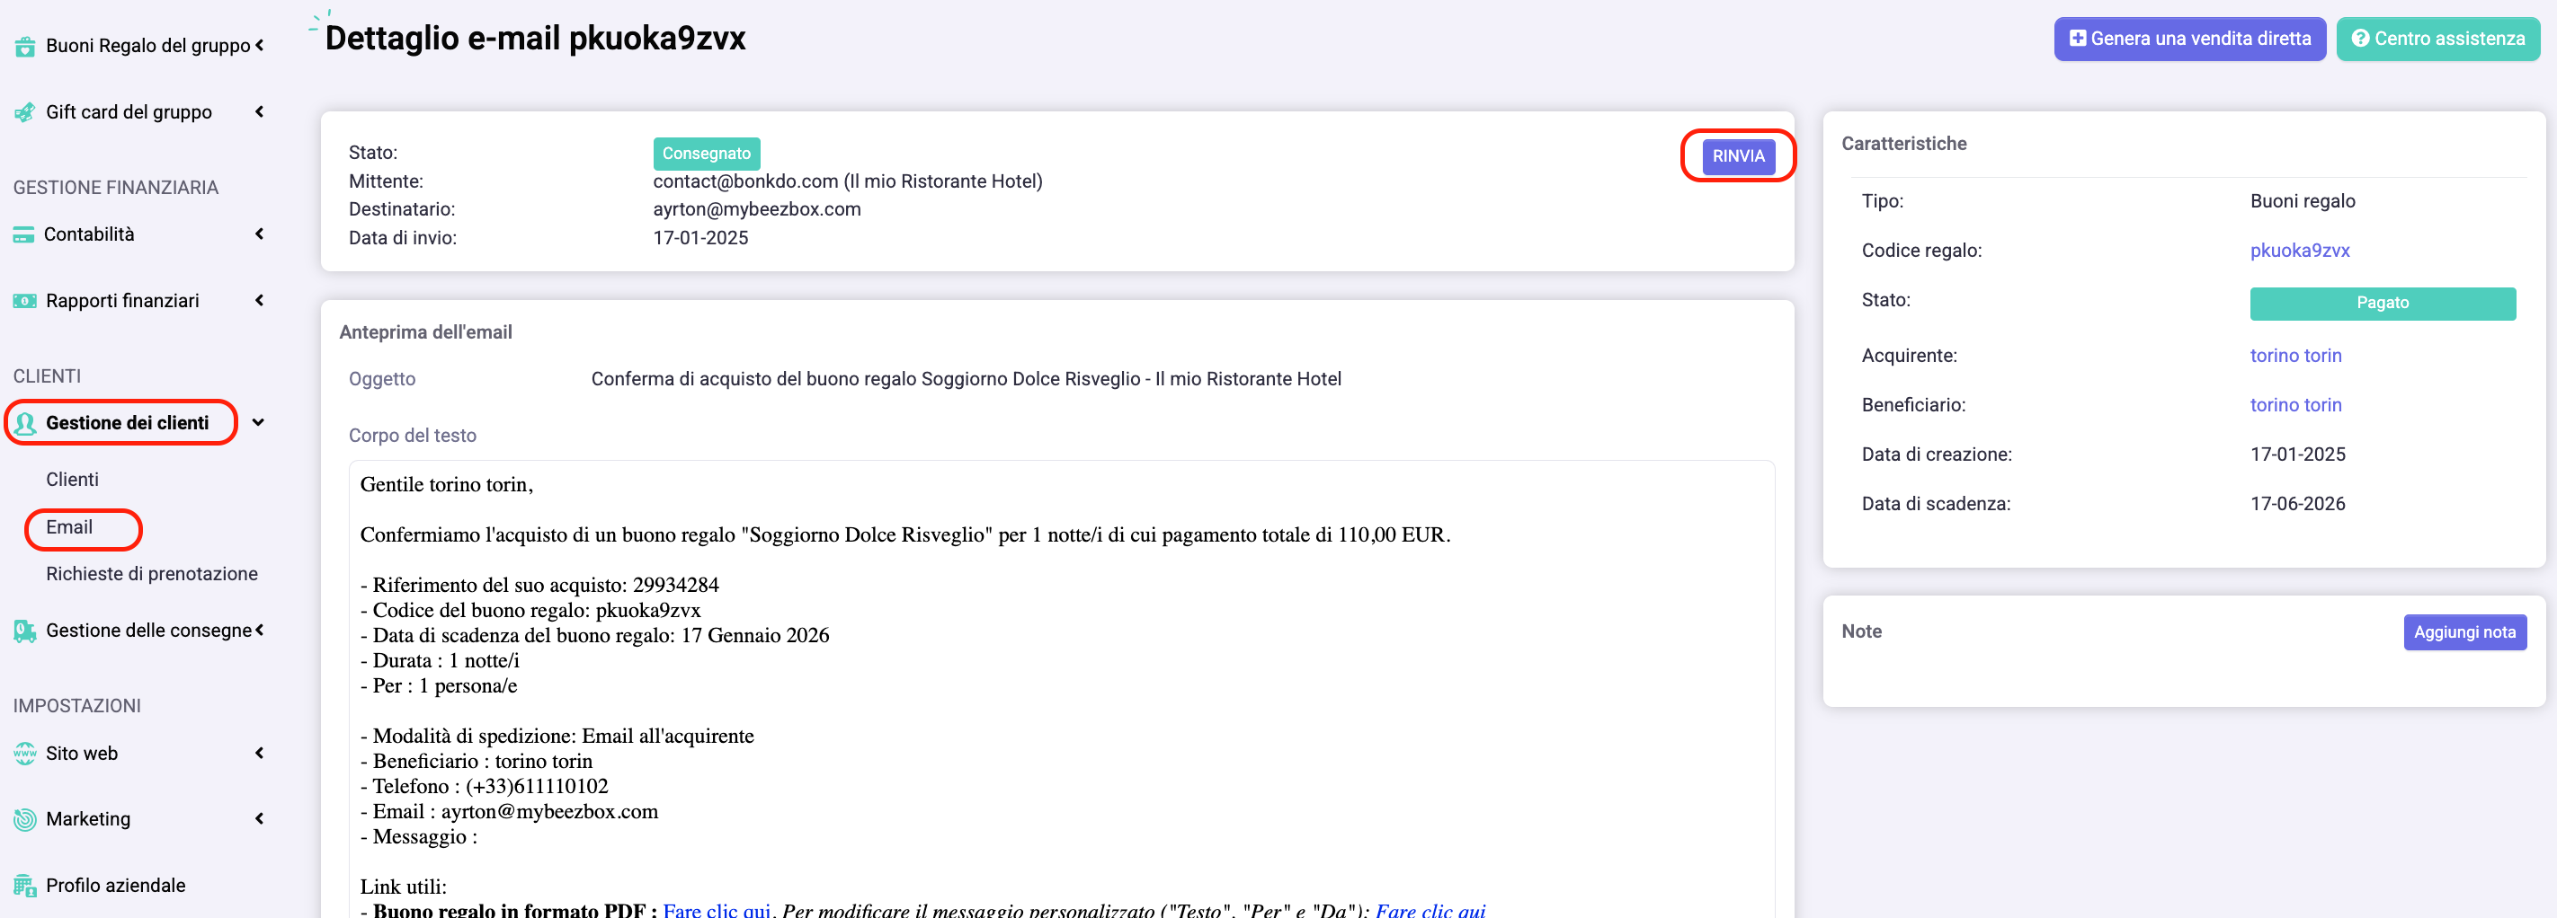Open the Profilo aziendale menu item

115,886
